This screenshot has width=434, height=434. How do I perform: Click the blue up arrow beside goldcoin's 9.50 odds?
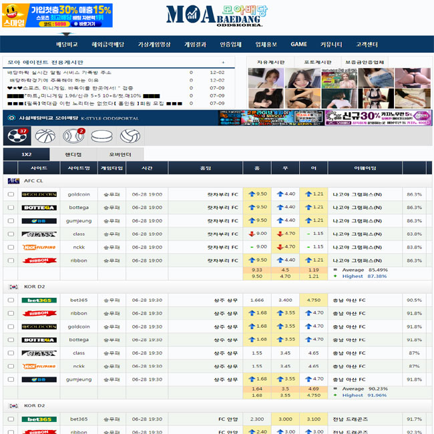pyautogui.click(x=252, y=194)
